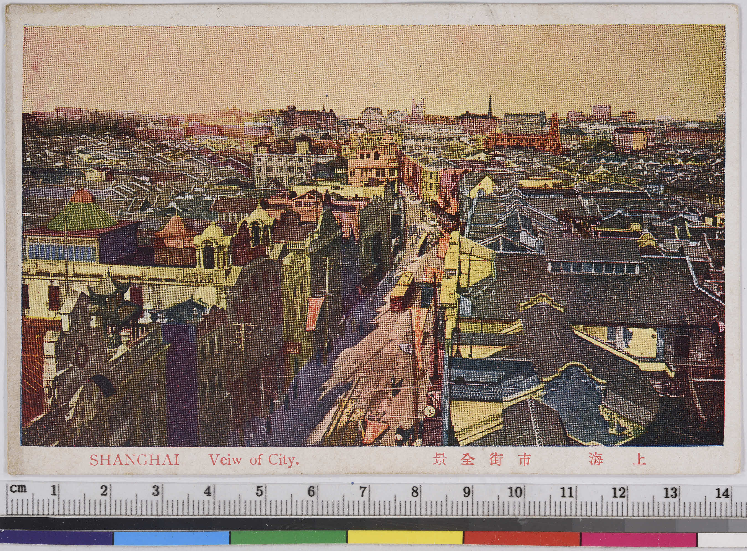The height and width of the screenshot is (551, 747).
Task: Pick the light blue color patch
Action: (172, 538)
